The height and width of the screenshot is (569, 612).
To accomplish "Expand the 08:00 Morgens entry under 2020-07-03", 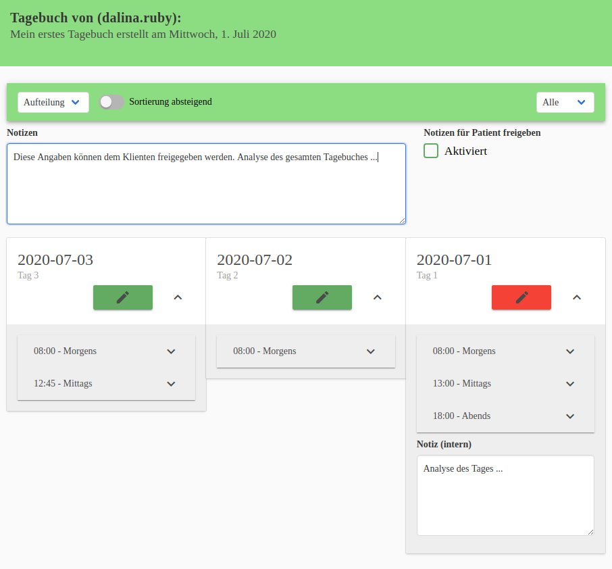I will pos(171,351).
